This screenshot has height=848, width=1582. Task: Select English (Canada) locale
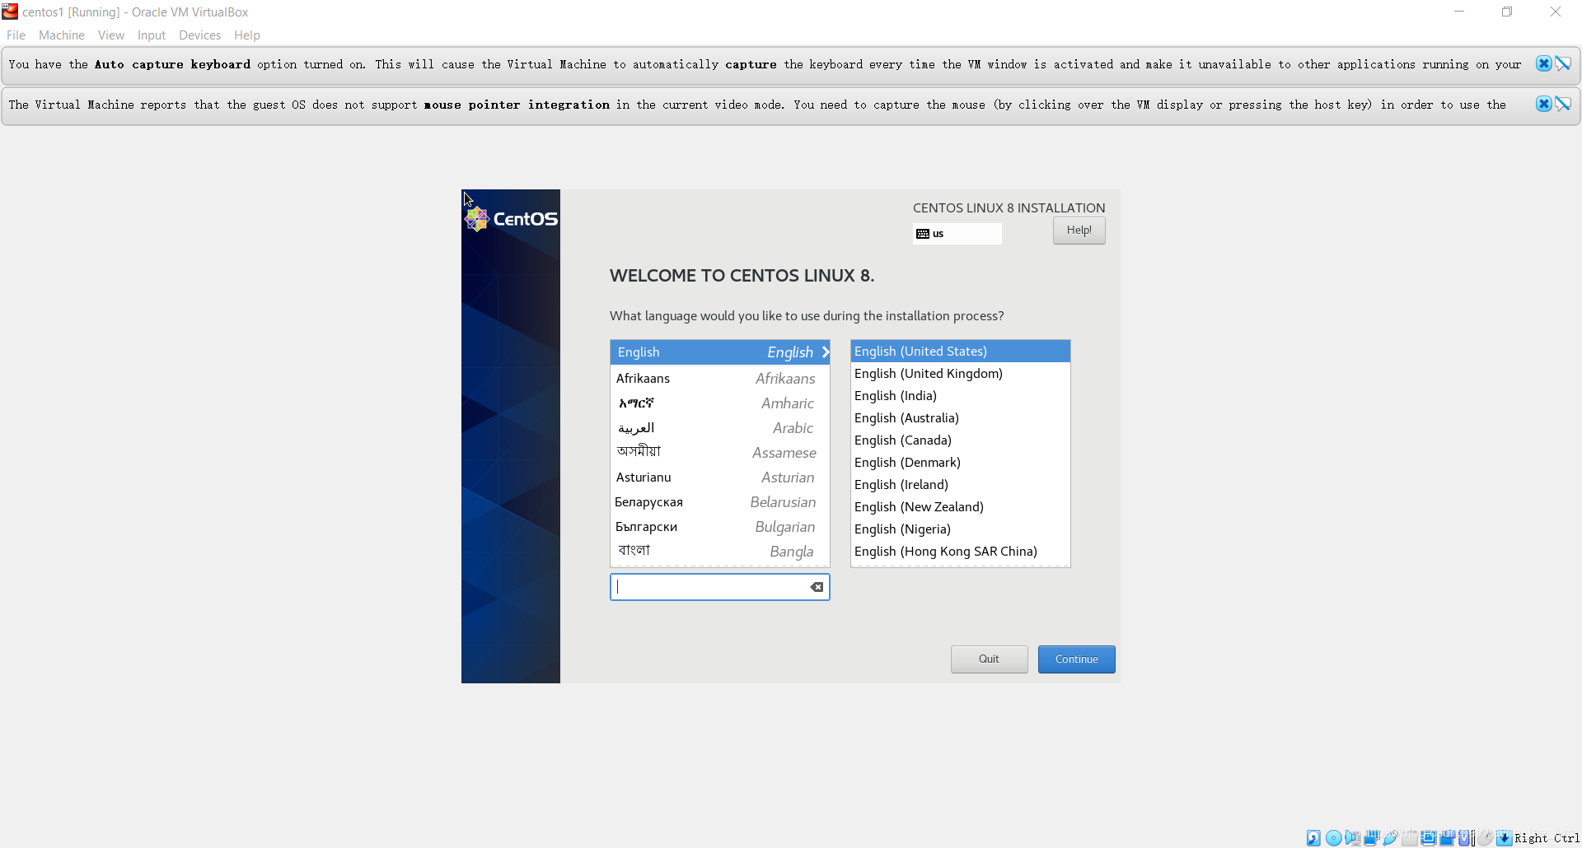[x=960, y=440]
